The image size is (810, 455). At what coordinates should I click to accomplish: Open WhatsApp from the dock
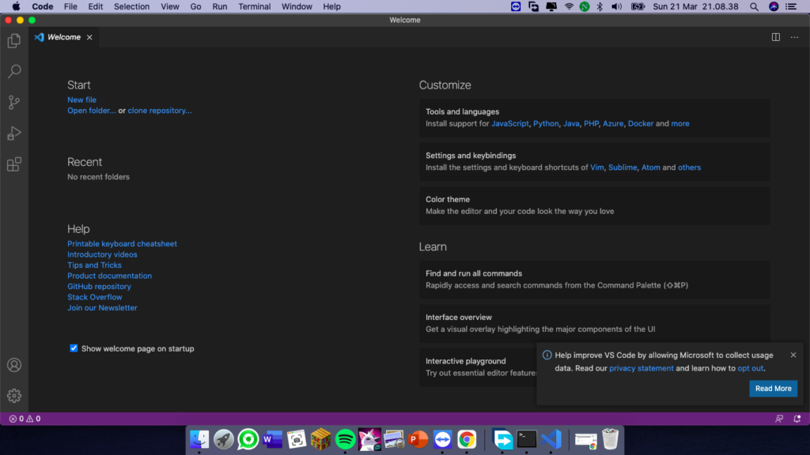248,439
